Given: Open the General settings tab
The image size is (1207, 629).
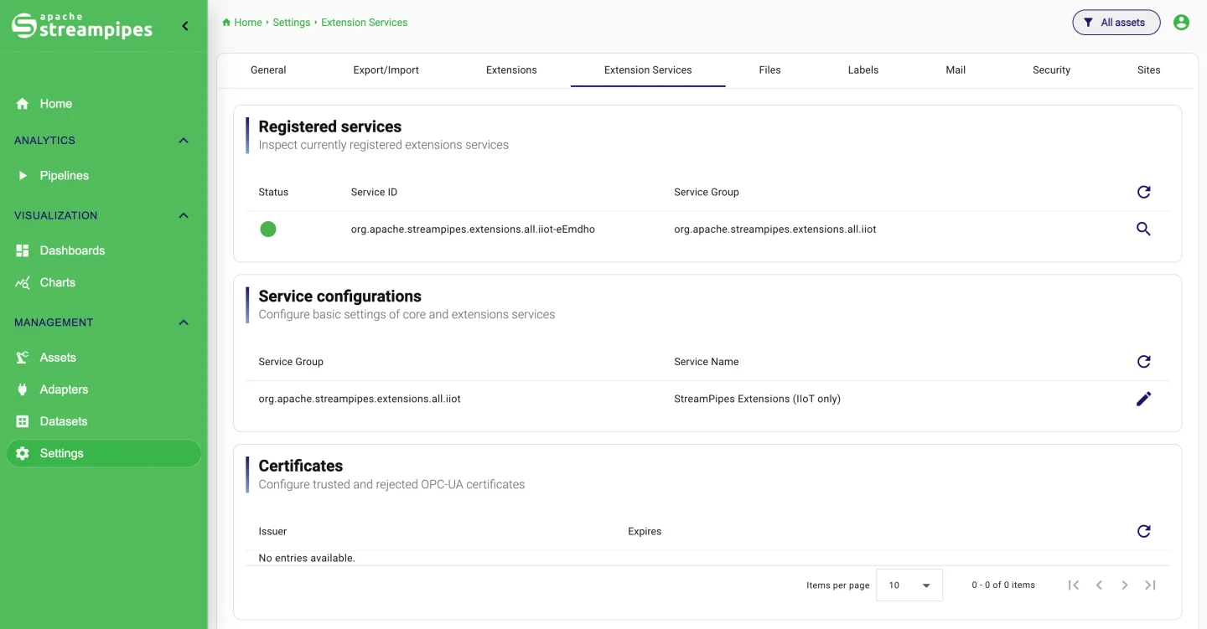Looking at the screenshot, I should [268, 70].
